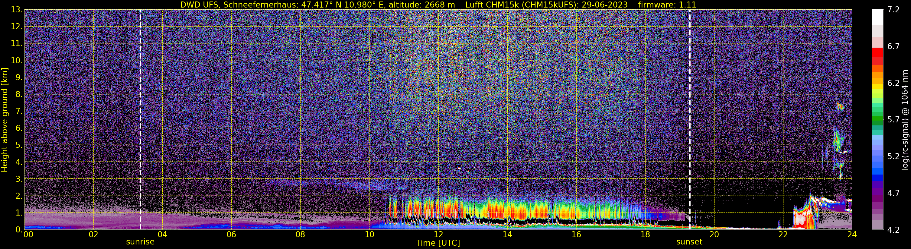Click the y-axis tick label '11.'

coord(17,44)
